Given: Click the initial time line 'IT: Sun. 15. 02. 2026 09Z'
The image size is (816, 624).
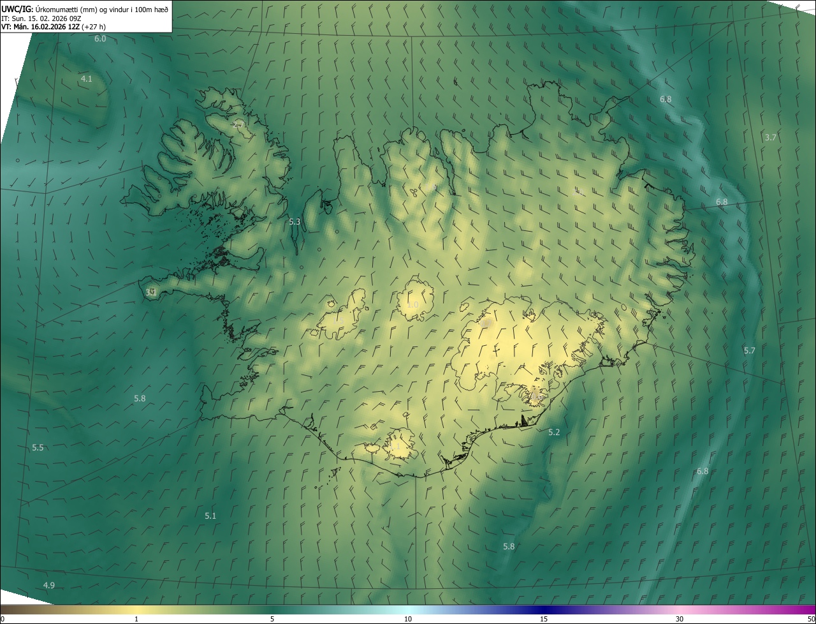Looking at the screenshot, I should [x=41, y=19].
